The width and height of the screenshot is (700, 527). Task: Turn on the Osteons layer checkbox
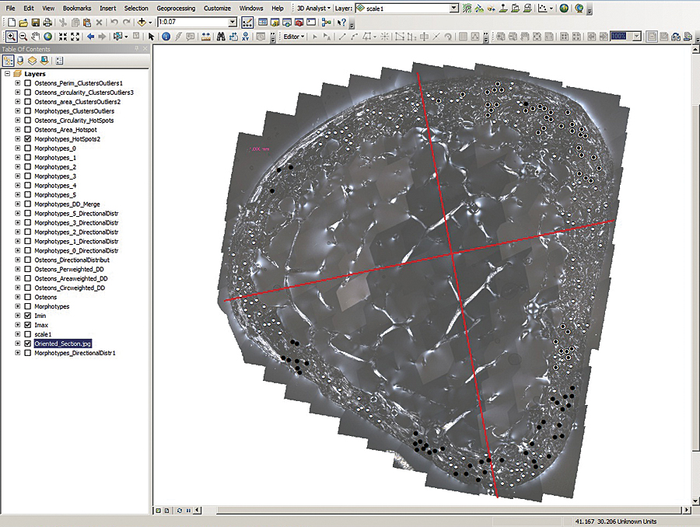(x=28, y=298)
